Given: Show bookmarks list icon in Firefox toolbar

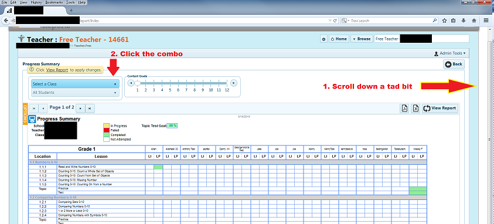Looking at the screenshot, I should [x=454, y=21].
